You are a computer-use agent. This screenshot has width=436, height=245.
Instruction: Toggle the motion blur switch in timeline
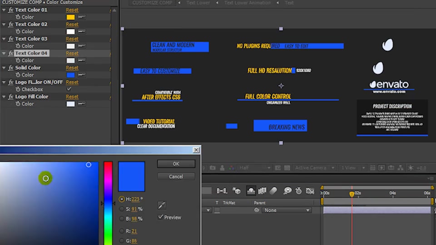[x=273, y=191]
